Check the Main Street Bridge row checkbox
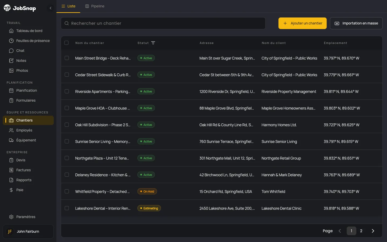This screenshot has height=242, width=387. click(67, 58)
